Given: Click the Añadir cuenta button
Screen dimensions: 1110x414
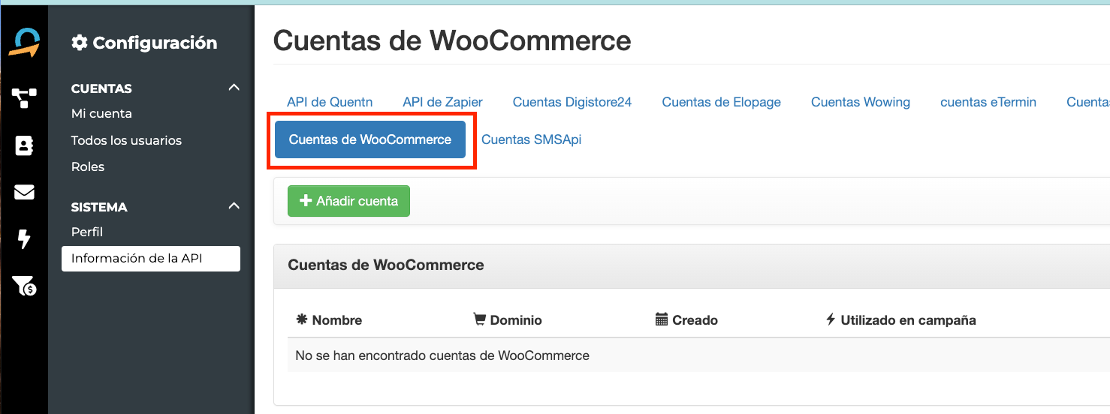Looking at the screenshot, I should click(348, 201).
